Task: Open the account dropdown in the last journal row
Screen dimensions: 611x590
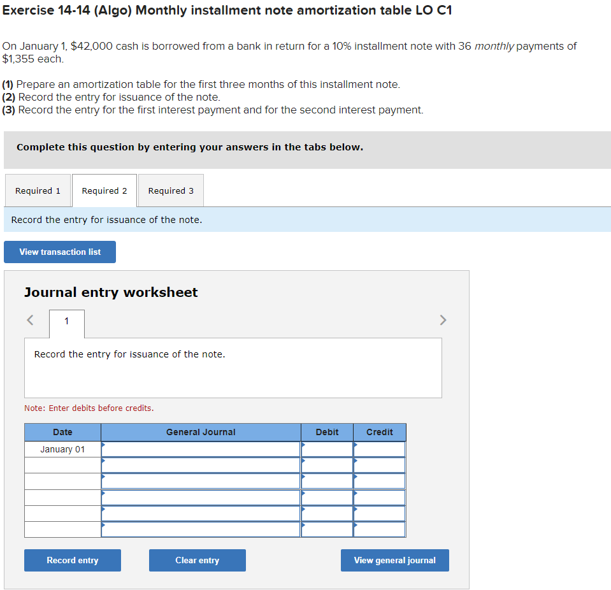Action: tap(103, 529)
